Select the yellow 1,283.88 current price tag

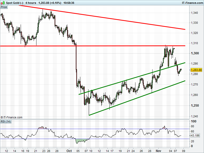coord(196,70)
